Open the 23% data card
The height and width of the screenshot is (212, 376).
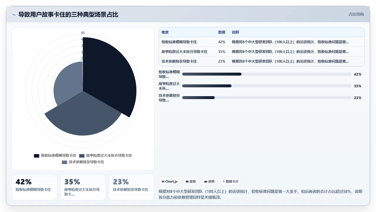click(x=132, y=187)
